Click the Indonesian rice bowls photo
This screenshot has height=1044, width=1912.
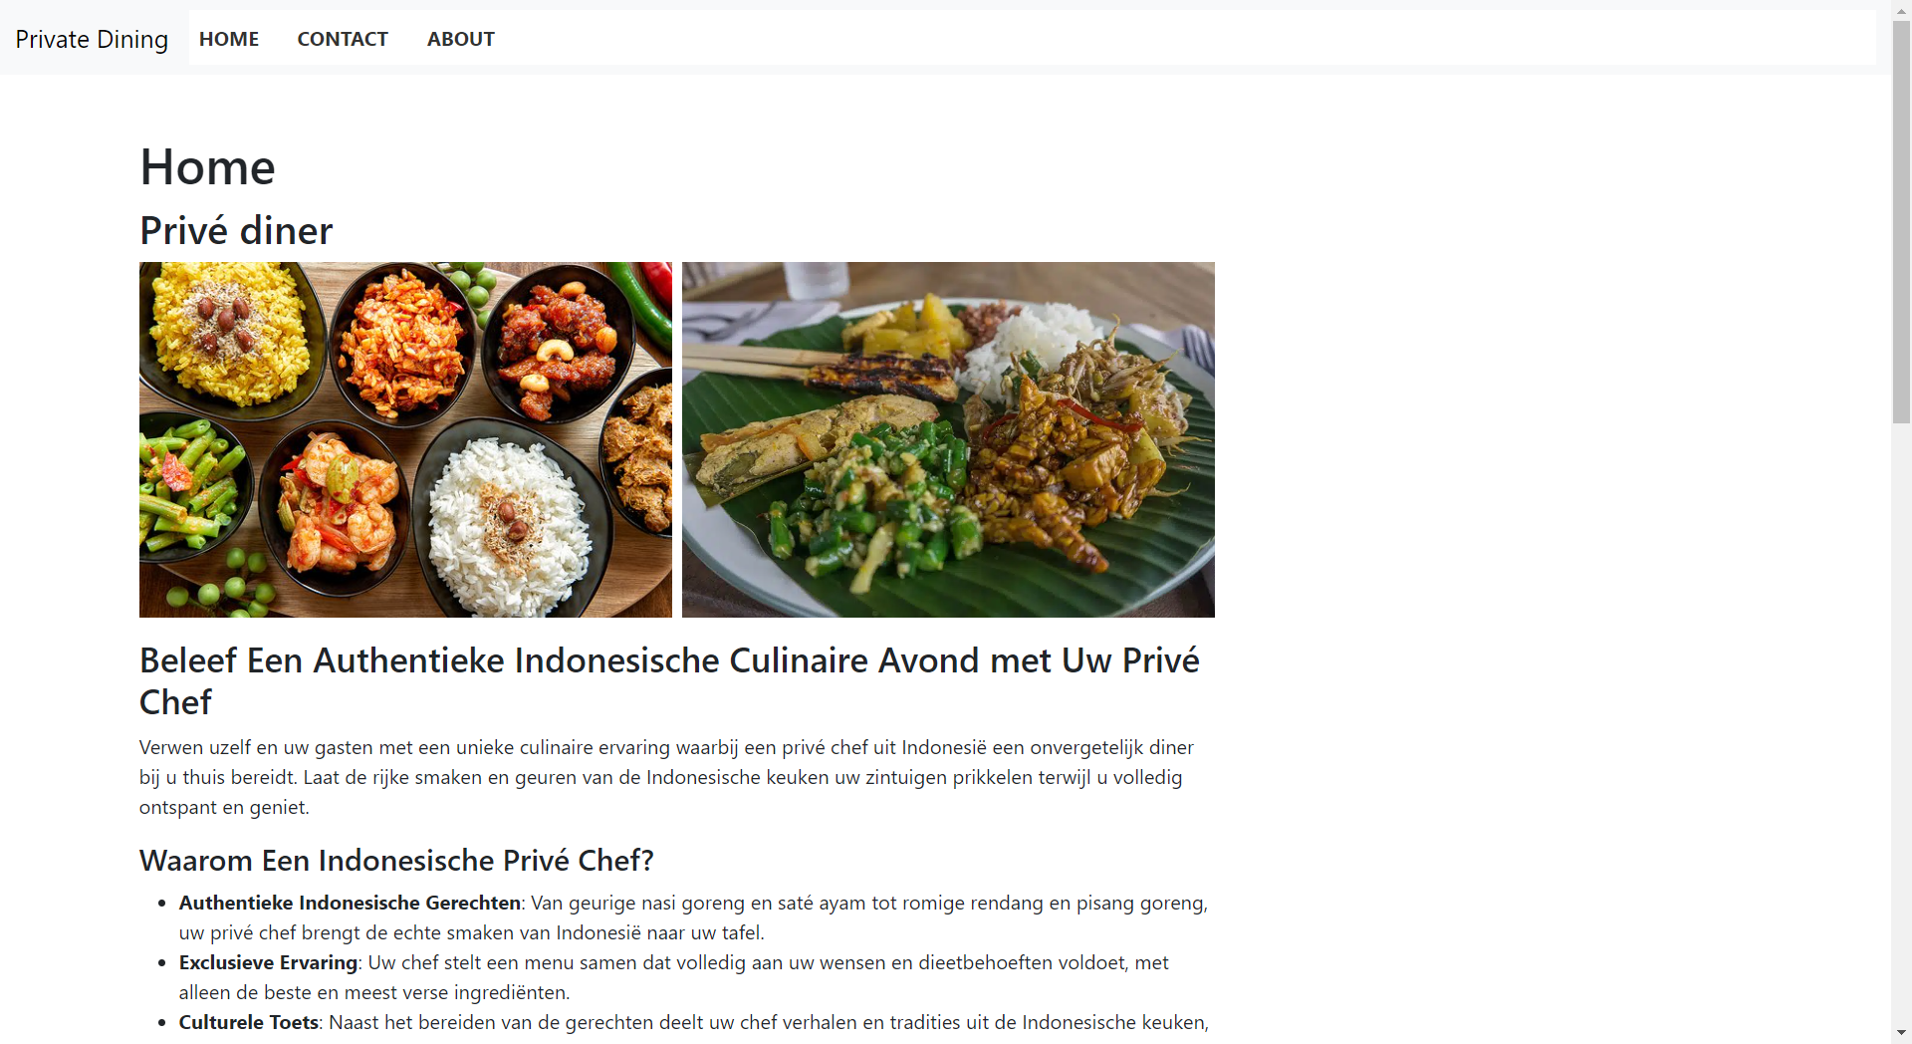click(405, 439)
